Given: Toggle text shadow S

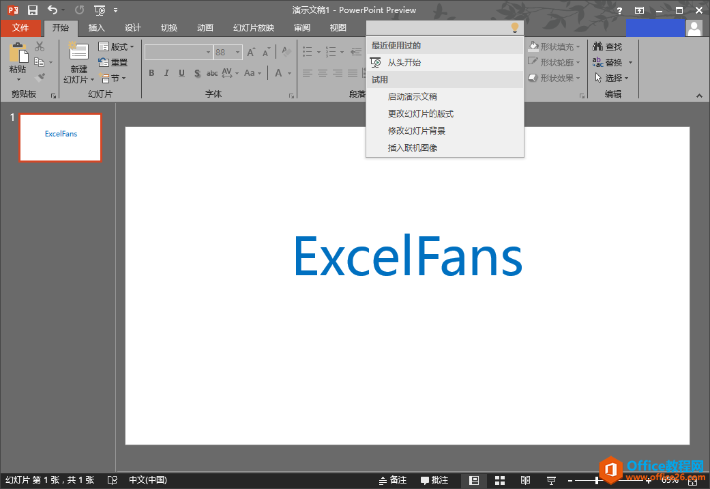Looking at the screenshot, I should click(x=197, y=73).
